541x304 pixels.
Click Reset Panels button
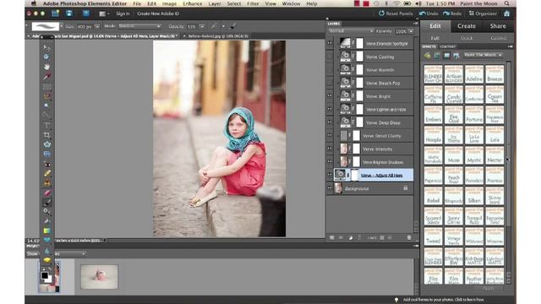click(x=396, y=14)
